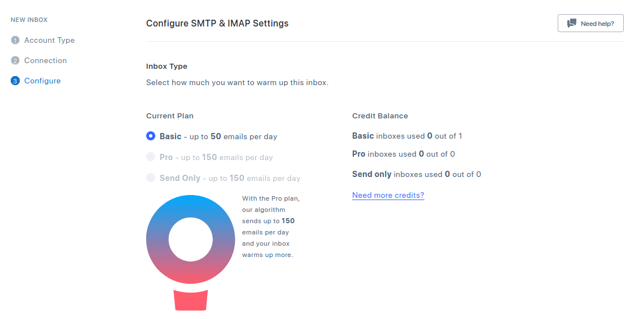Go to the Connection step

45,61
